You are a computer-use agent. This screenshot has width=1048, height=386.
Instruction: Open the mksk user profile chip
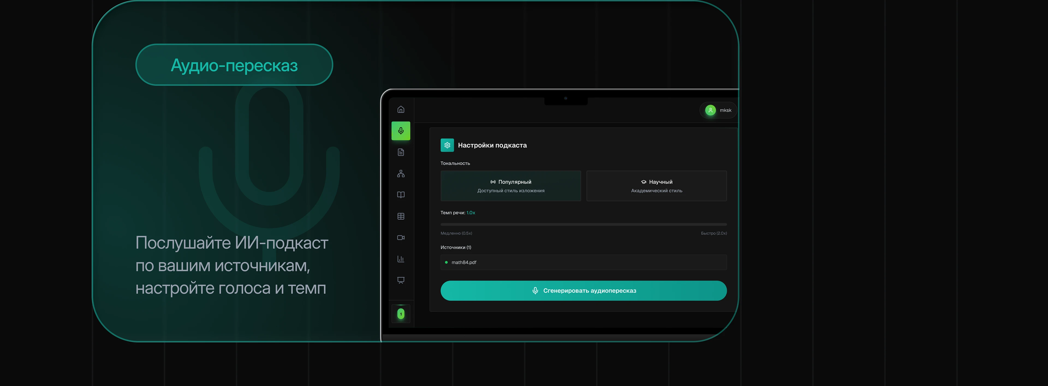tap(718, 110)
